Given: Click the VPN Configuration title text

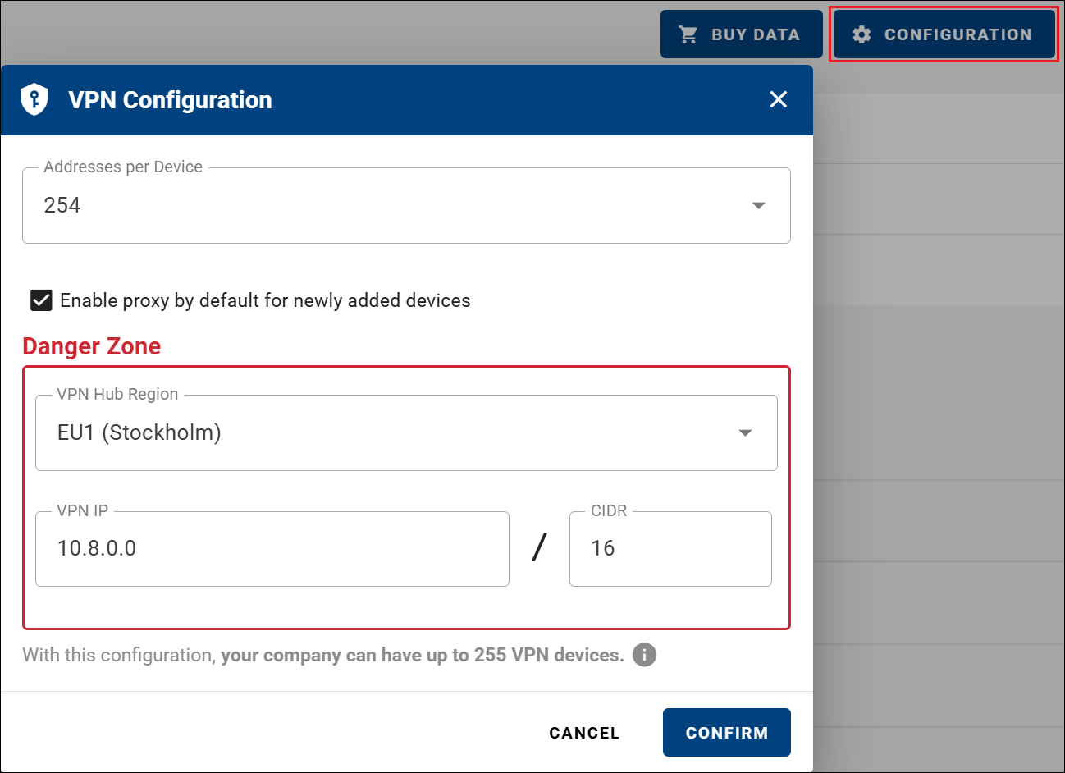Looking at the screenshot, I should pyautogui.click(x=170, y=100).
